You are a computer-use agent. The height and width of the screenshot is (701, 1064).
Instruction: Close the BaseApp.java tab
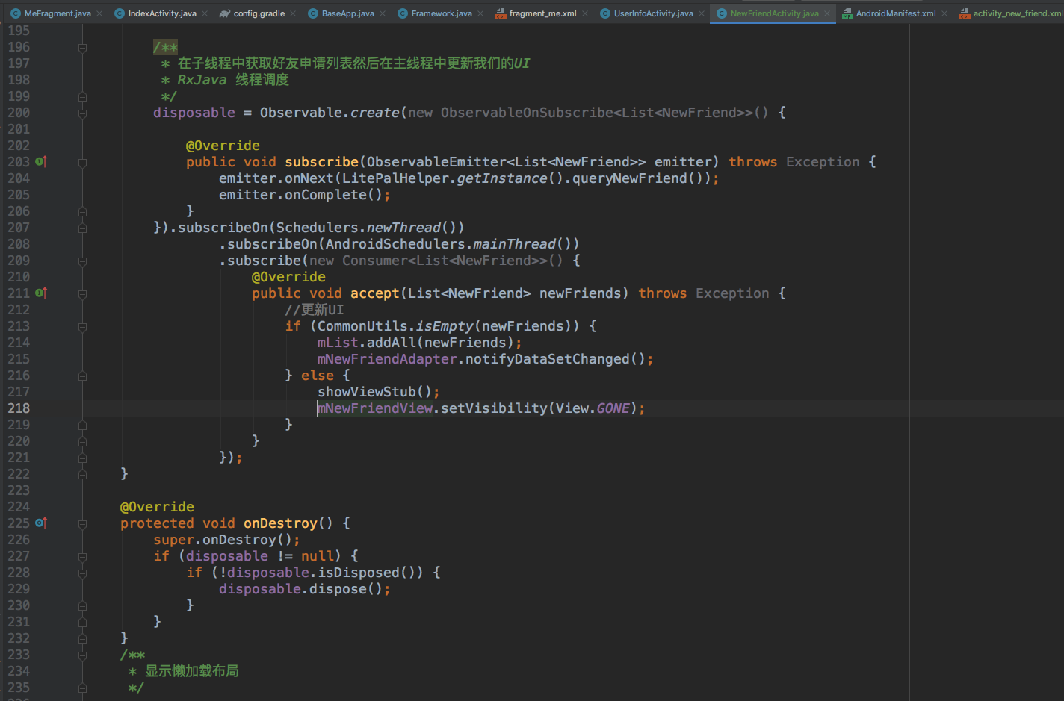pos(383,13)
